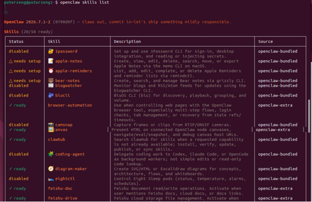Click the apple-notes memo emoji icon
This screenshot has height=202, width=312.
(x=51, y=61)
